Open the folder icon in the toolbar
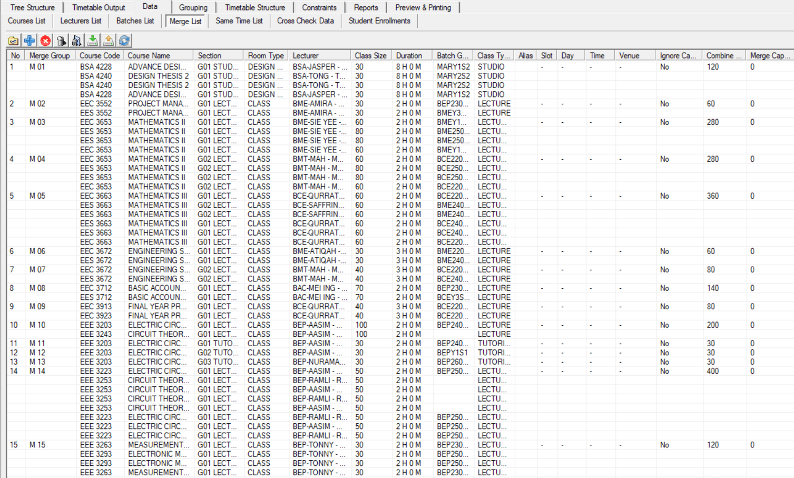This screenshot has width=794, height=478. coord(14,41)
